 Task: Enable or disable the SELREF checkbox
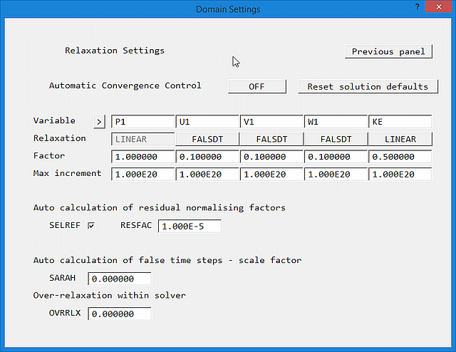pyautogui.click(x=90, y=226)
